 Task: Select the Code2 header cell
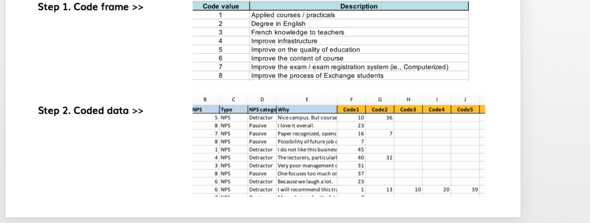(380, 110)
